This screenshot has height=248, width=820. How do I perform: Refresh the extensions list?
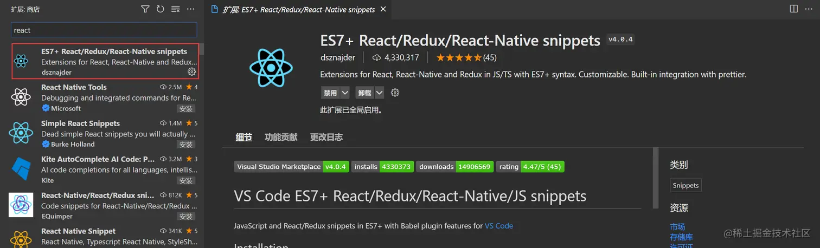[x=160, y=9]
